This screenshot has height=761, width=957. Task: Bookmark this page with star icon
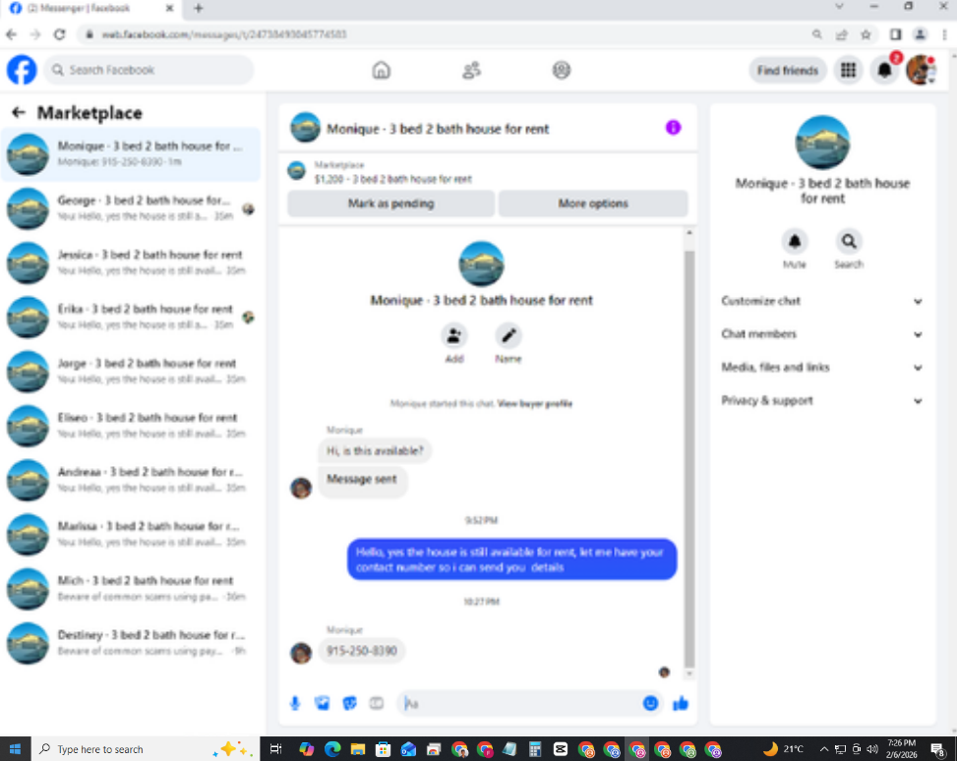click(866, 34)
